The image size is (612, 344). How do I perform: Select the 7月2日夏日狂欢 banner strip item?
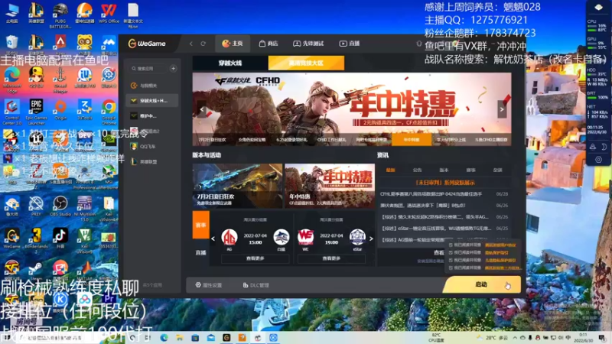213,139
